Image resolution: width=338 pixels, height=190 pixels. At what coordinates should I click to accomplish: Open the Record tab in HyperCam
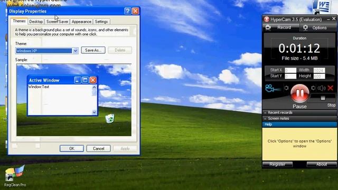pos(281,27)
